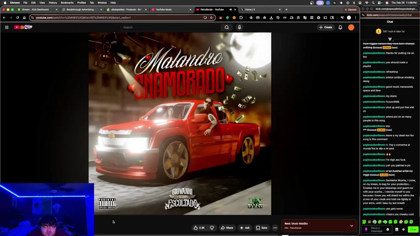This screenshot has height=236, width=420.
Task: Open YouTube notifications bell
Action: (x=340, y=27)
